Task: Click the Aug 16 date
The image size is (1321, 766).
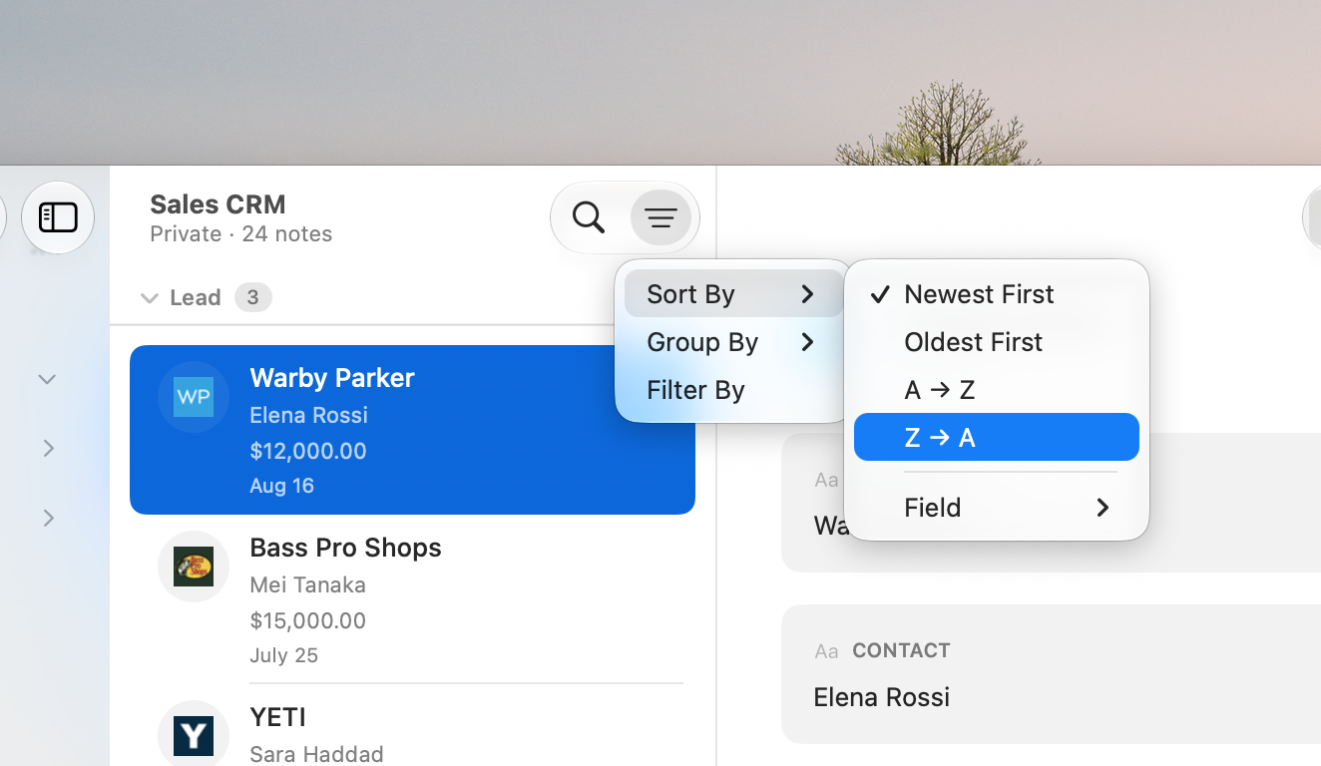Action: tap(281, 486)
